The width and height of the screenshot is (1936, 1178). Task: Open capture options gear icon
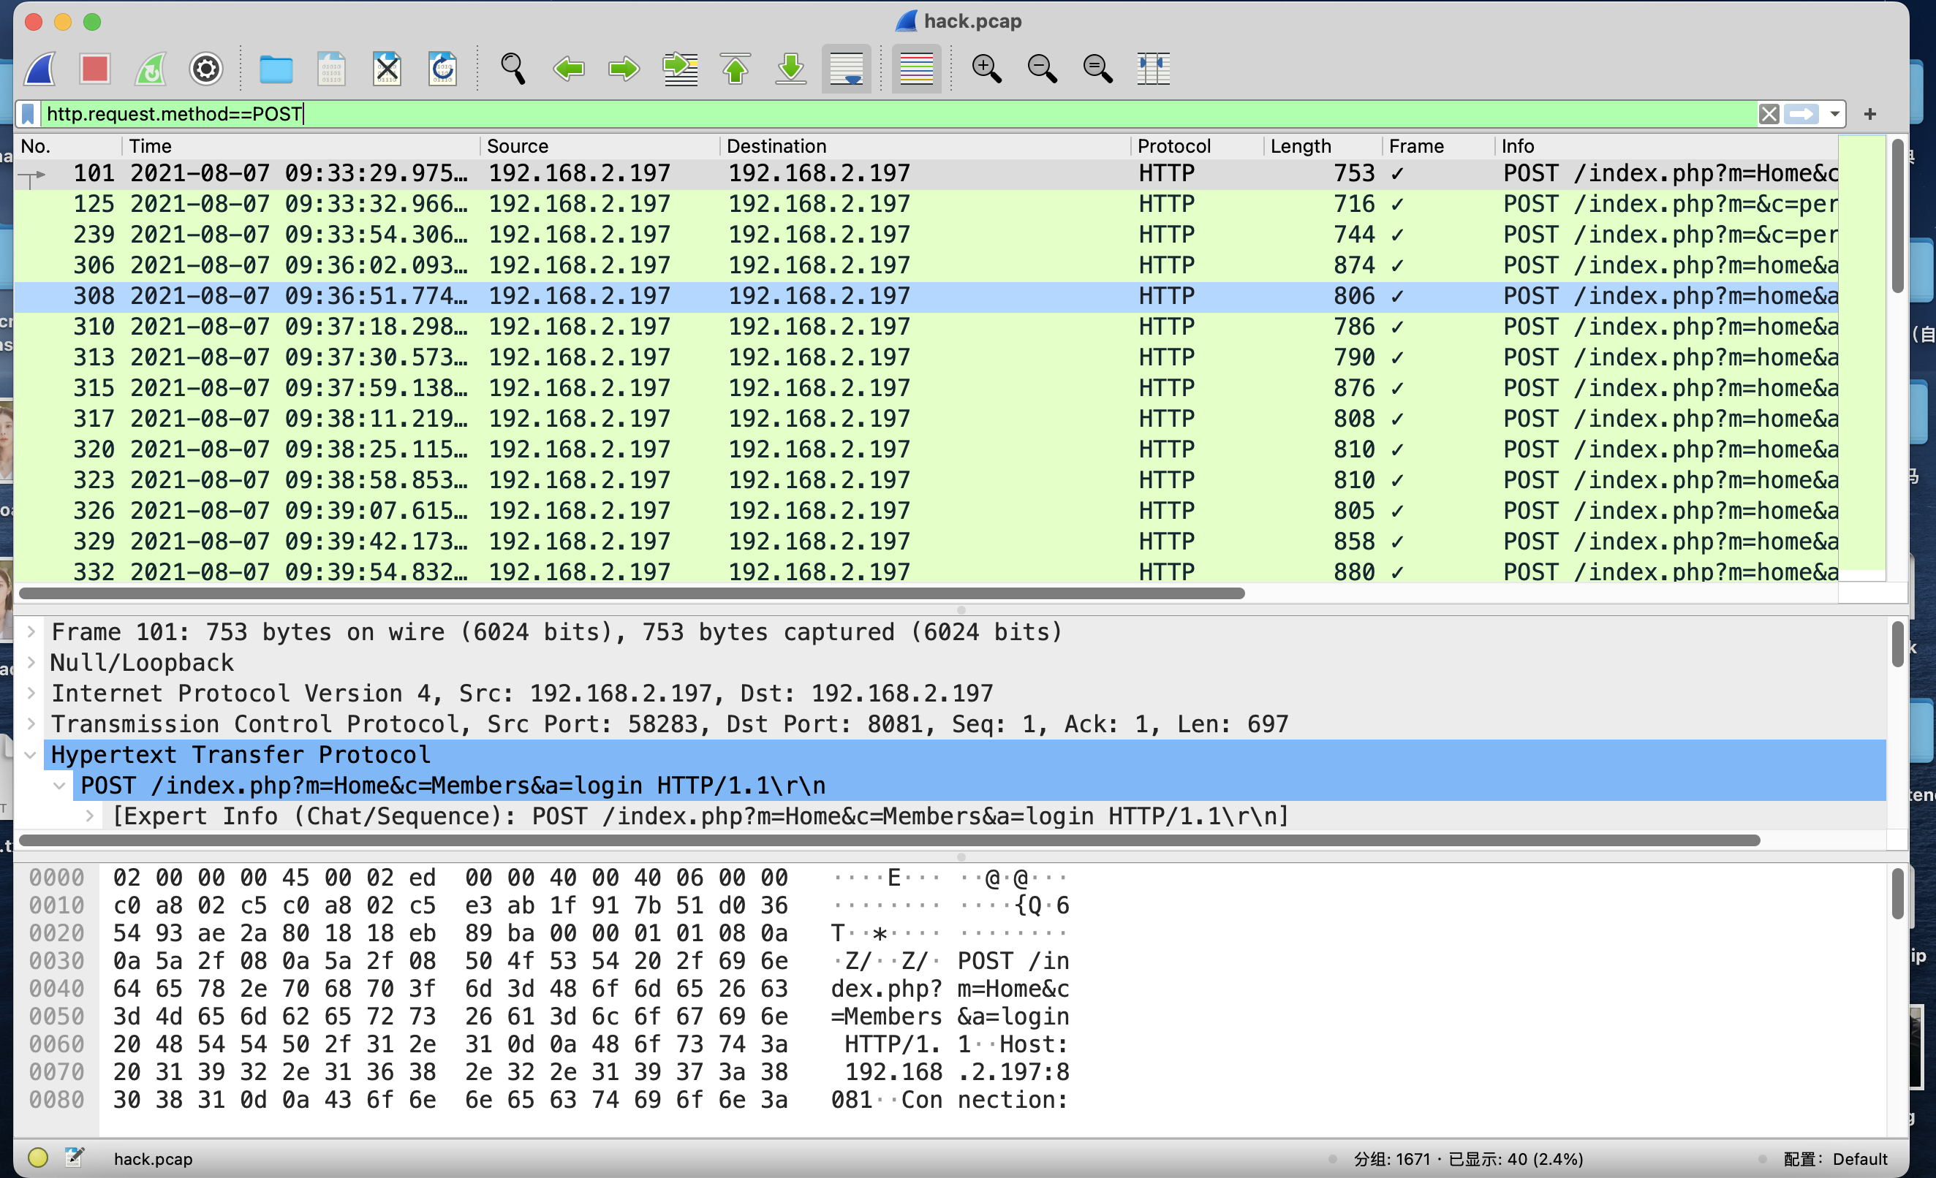[x=206, y=69]
